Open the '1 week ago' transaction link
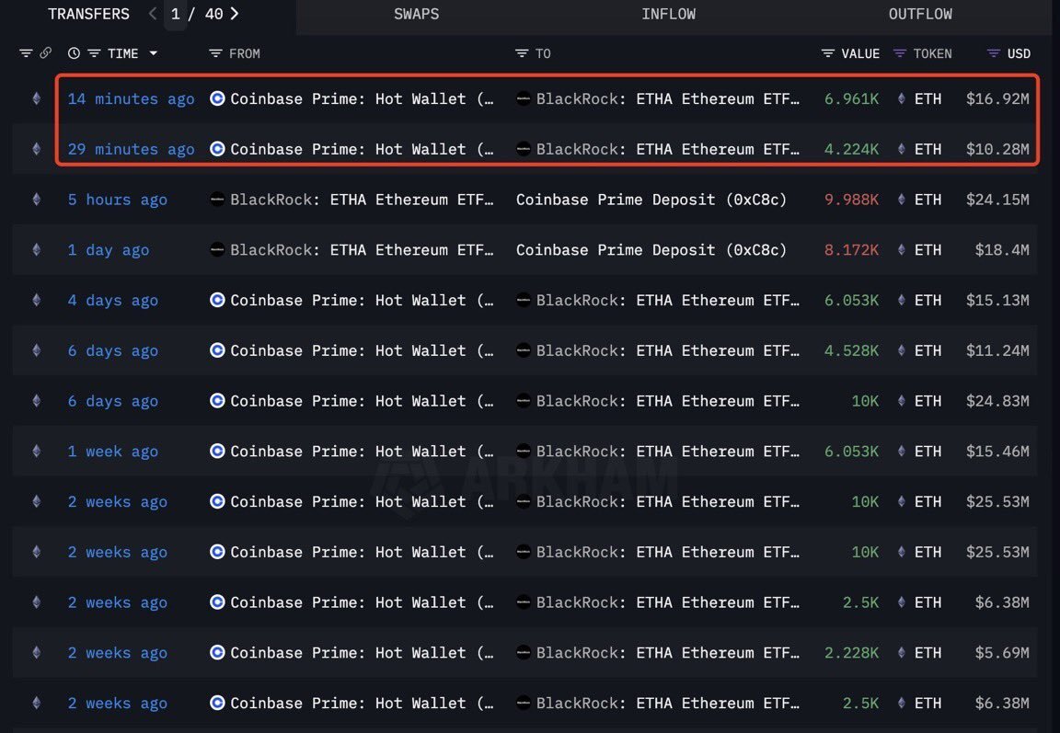The image size is (1060, 733). 113,452
